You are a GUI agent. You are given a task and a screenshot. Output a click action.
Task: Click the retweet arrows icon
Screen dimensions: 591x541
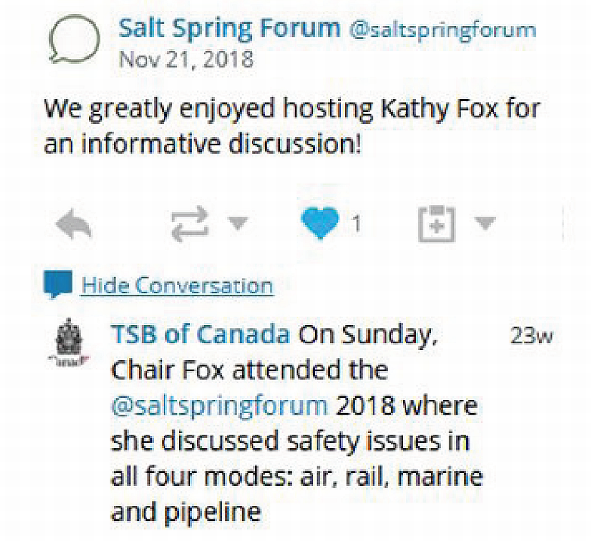[190, 225]
